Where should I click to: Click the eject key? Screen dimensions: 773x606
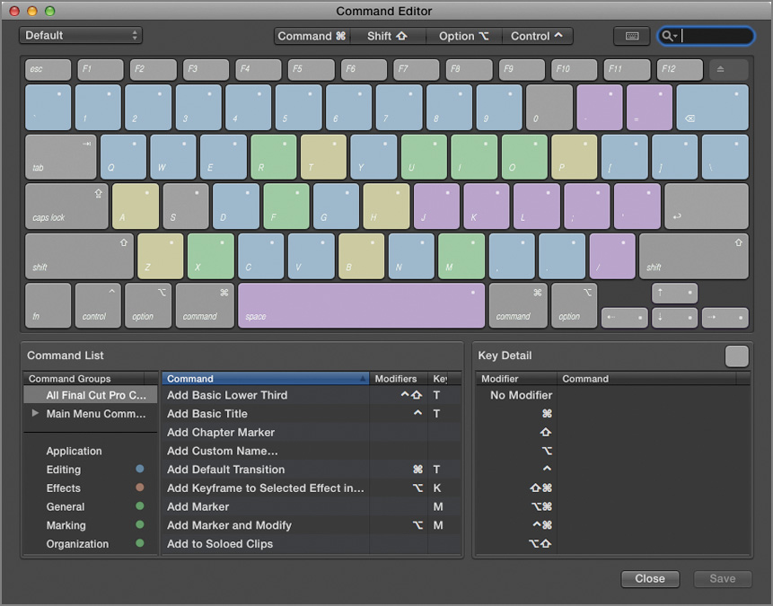coord(729,69)
